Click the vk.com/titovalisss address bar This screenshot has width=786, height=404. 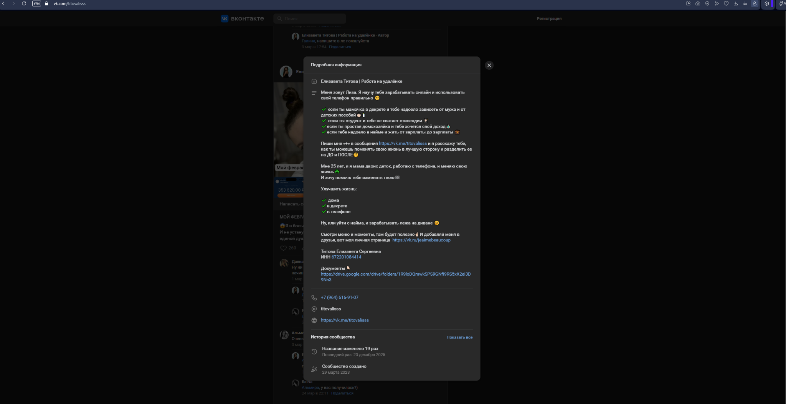pyautogui.click(x=69, y=3)
